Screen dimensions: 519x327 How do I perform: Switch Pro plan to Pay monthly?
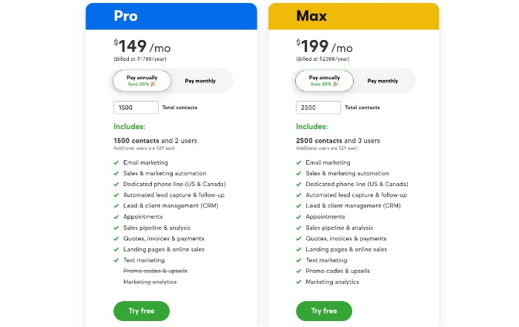click(x=200, y=81)
